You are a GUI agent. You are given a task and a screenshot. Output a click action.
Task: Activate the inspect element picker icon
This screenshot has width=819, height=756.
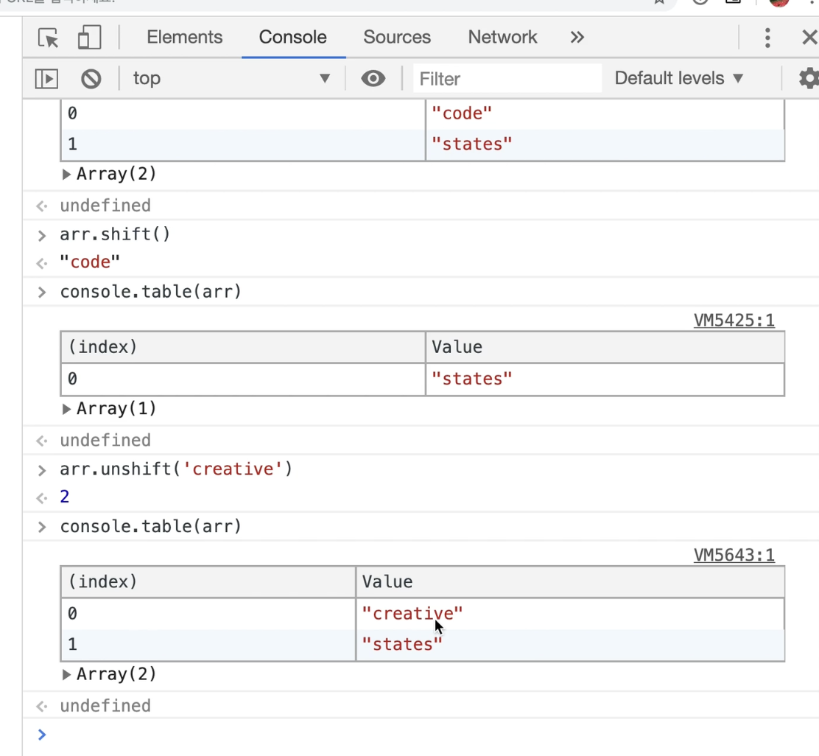48,38
